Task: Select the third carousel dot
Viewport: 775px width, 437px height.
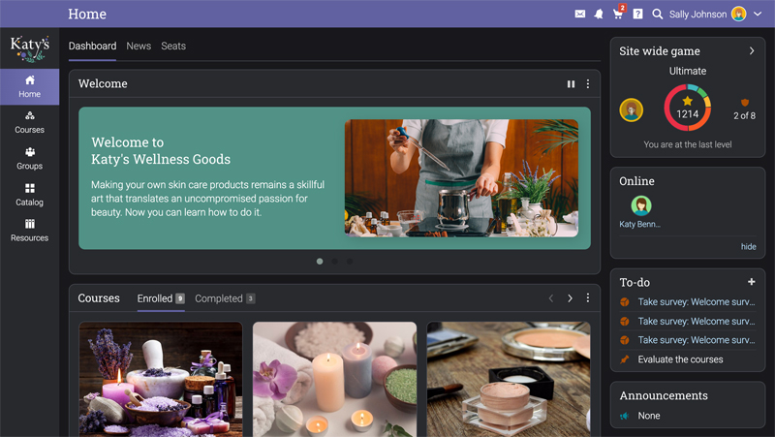Action: click(x=350, y=261)
